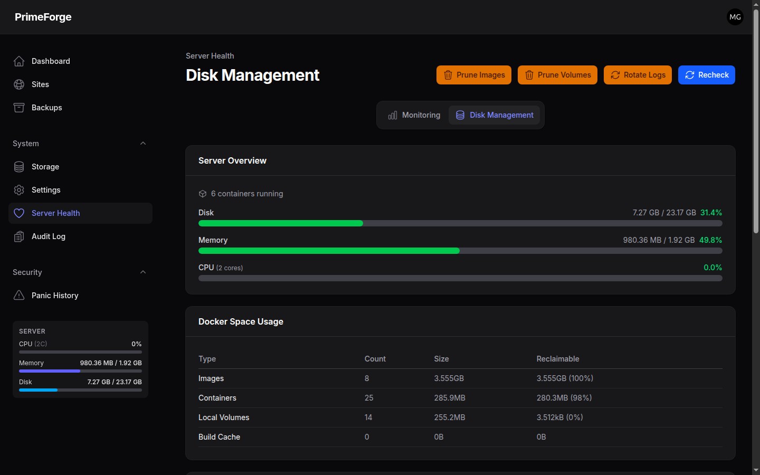760x475 pixels.
Task: Click the scrollbar up arrow
Action: [x=756, y=4]
